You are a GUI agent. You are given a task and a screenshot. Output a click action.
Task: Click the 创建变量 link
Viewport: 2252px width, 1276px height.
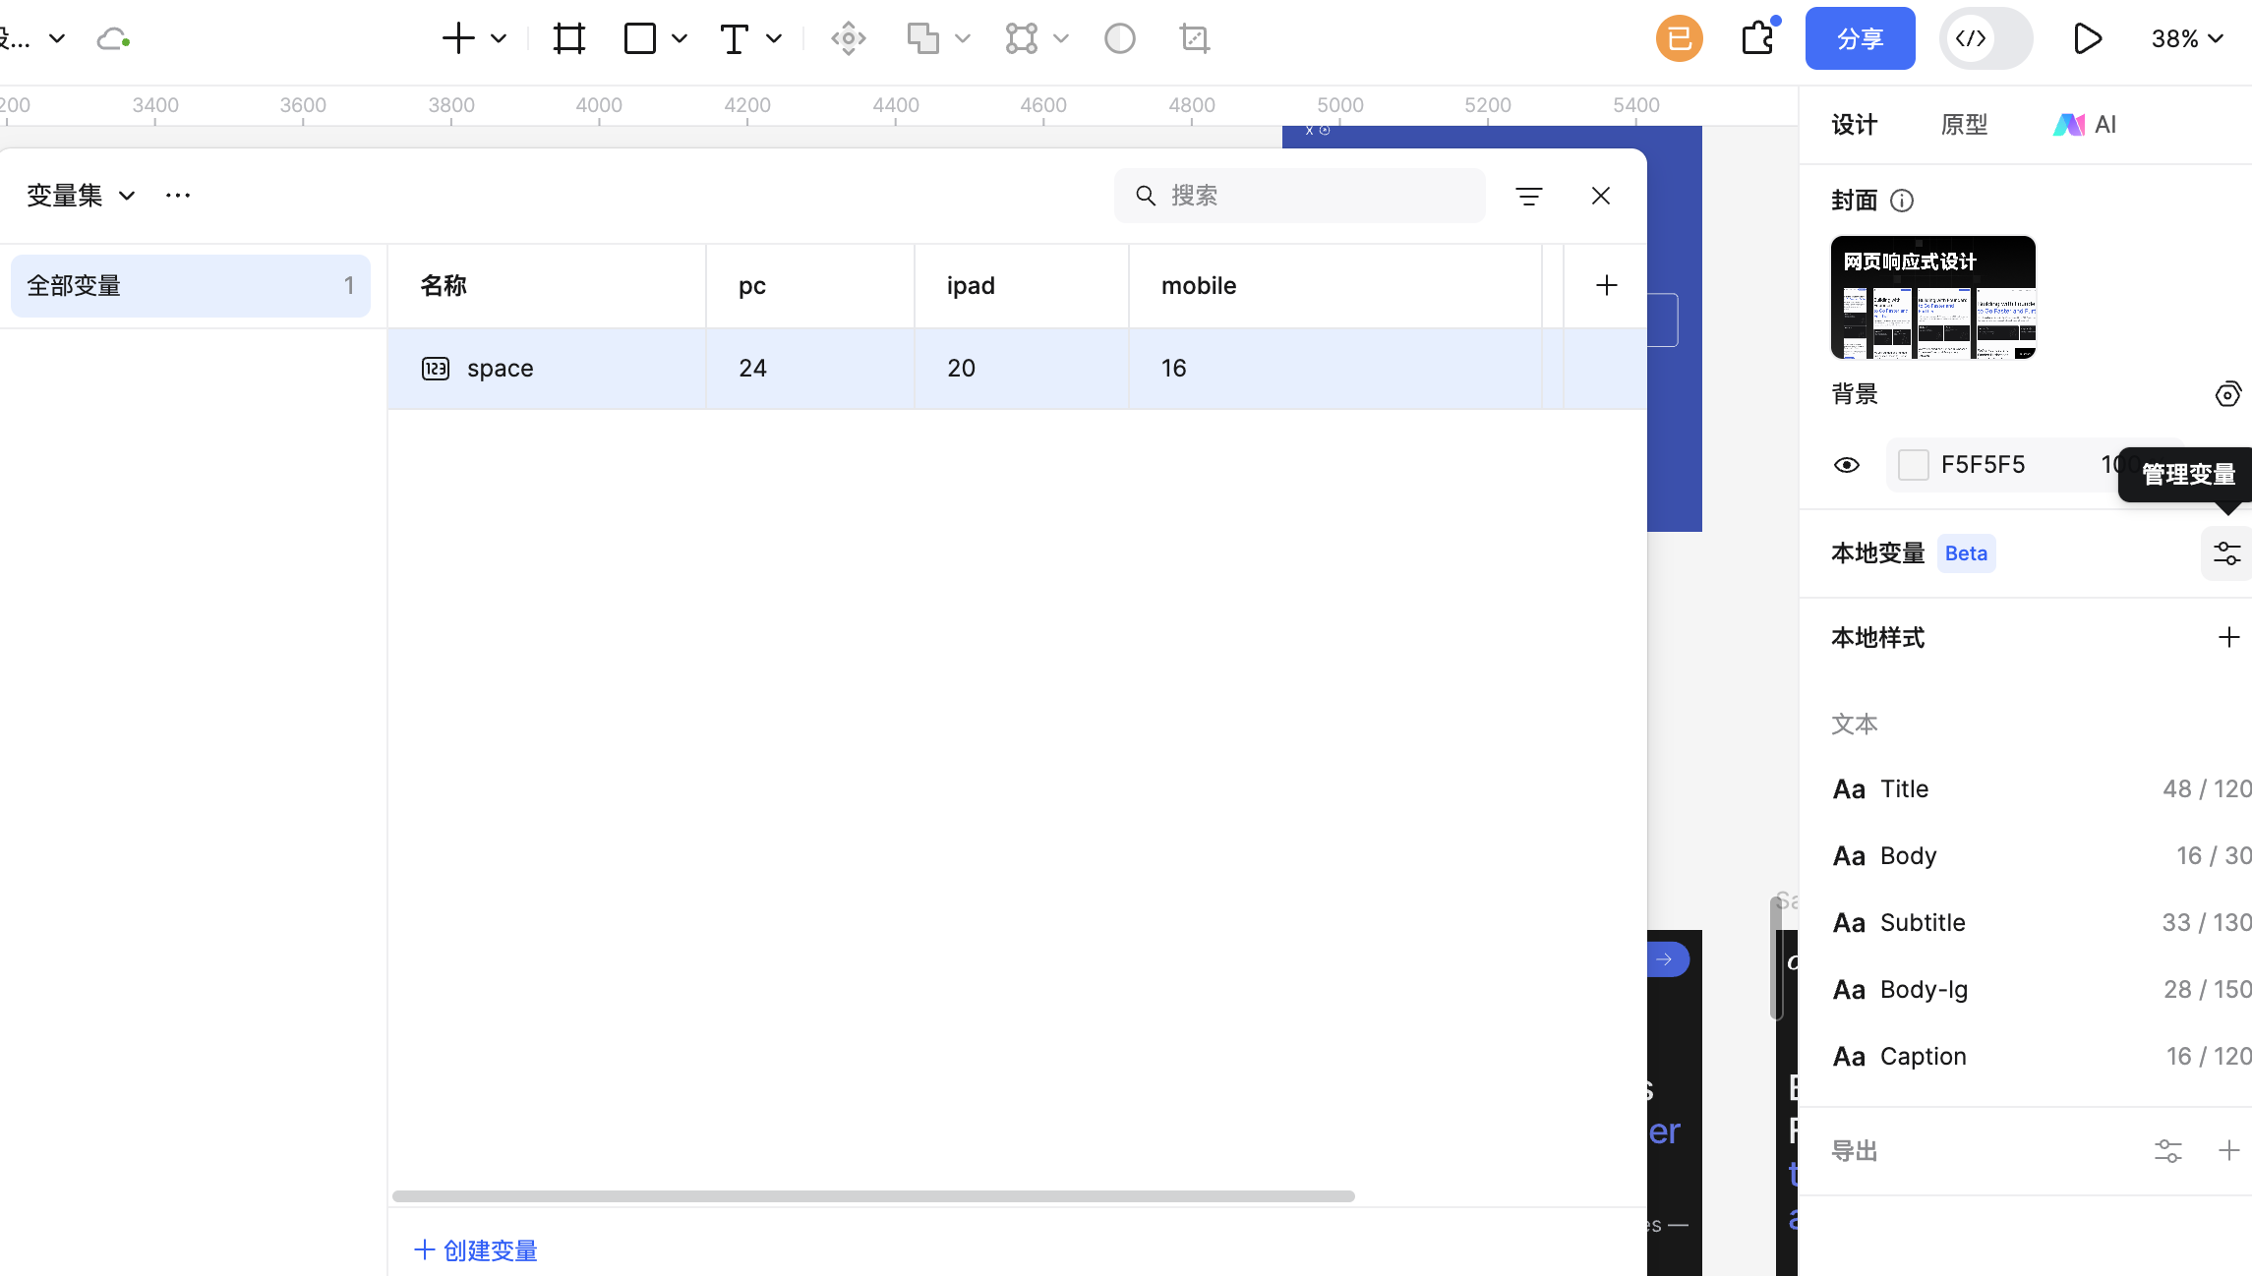pyautogui.click(x=476, y=1250)
